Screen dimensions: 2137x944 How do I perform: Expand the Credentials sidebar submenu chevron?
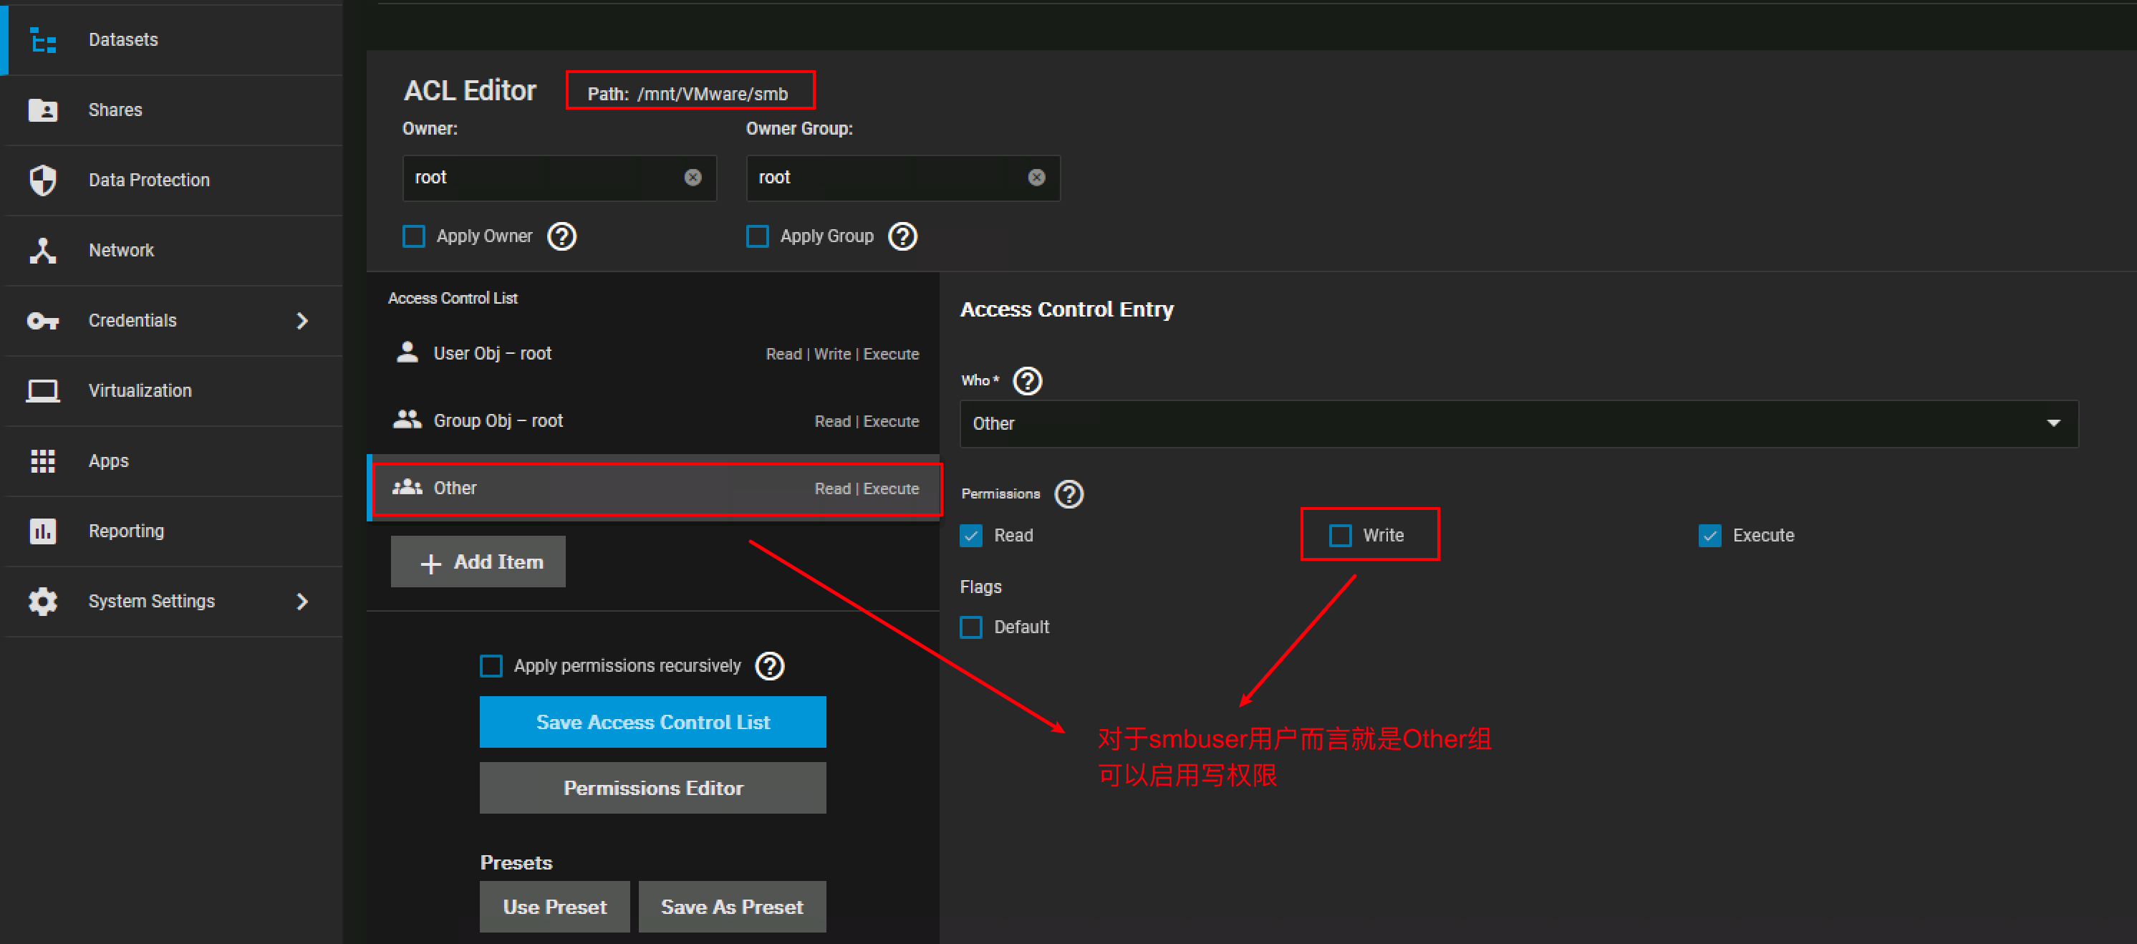303,321
